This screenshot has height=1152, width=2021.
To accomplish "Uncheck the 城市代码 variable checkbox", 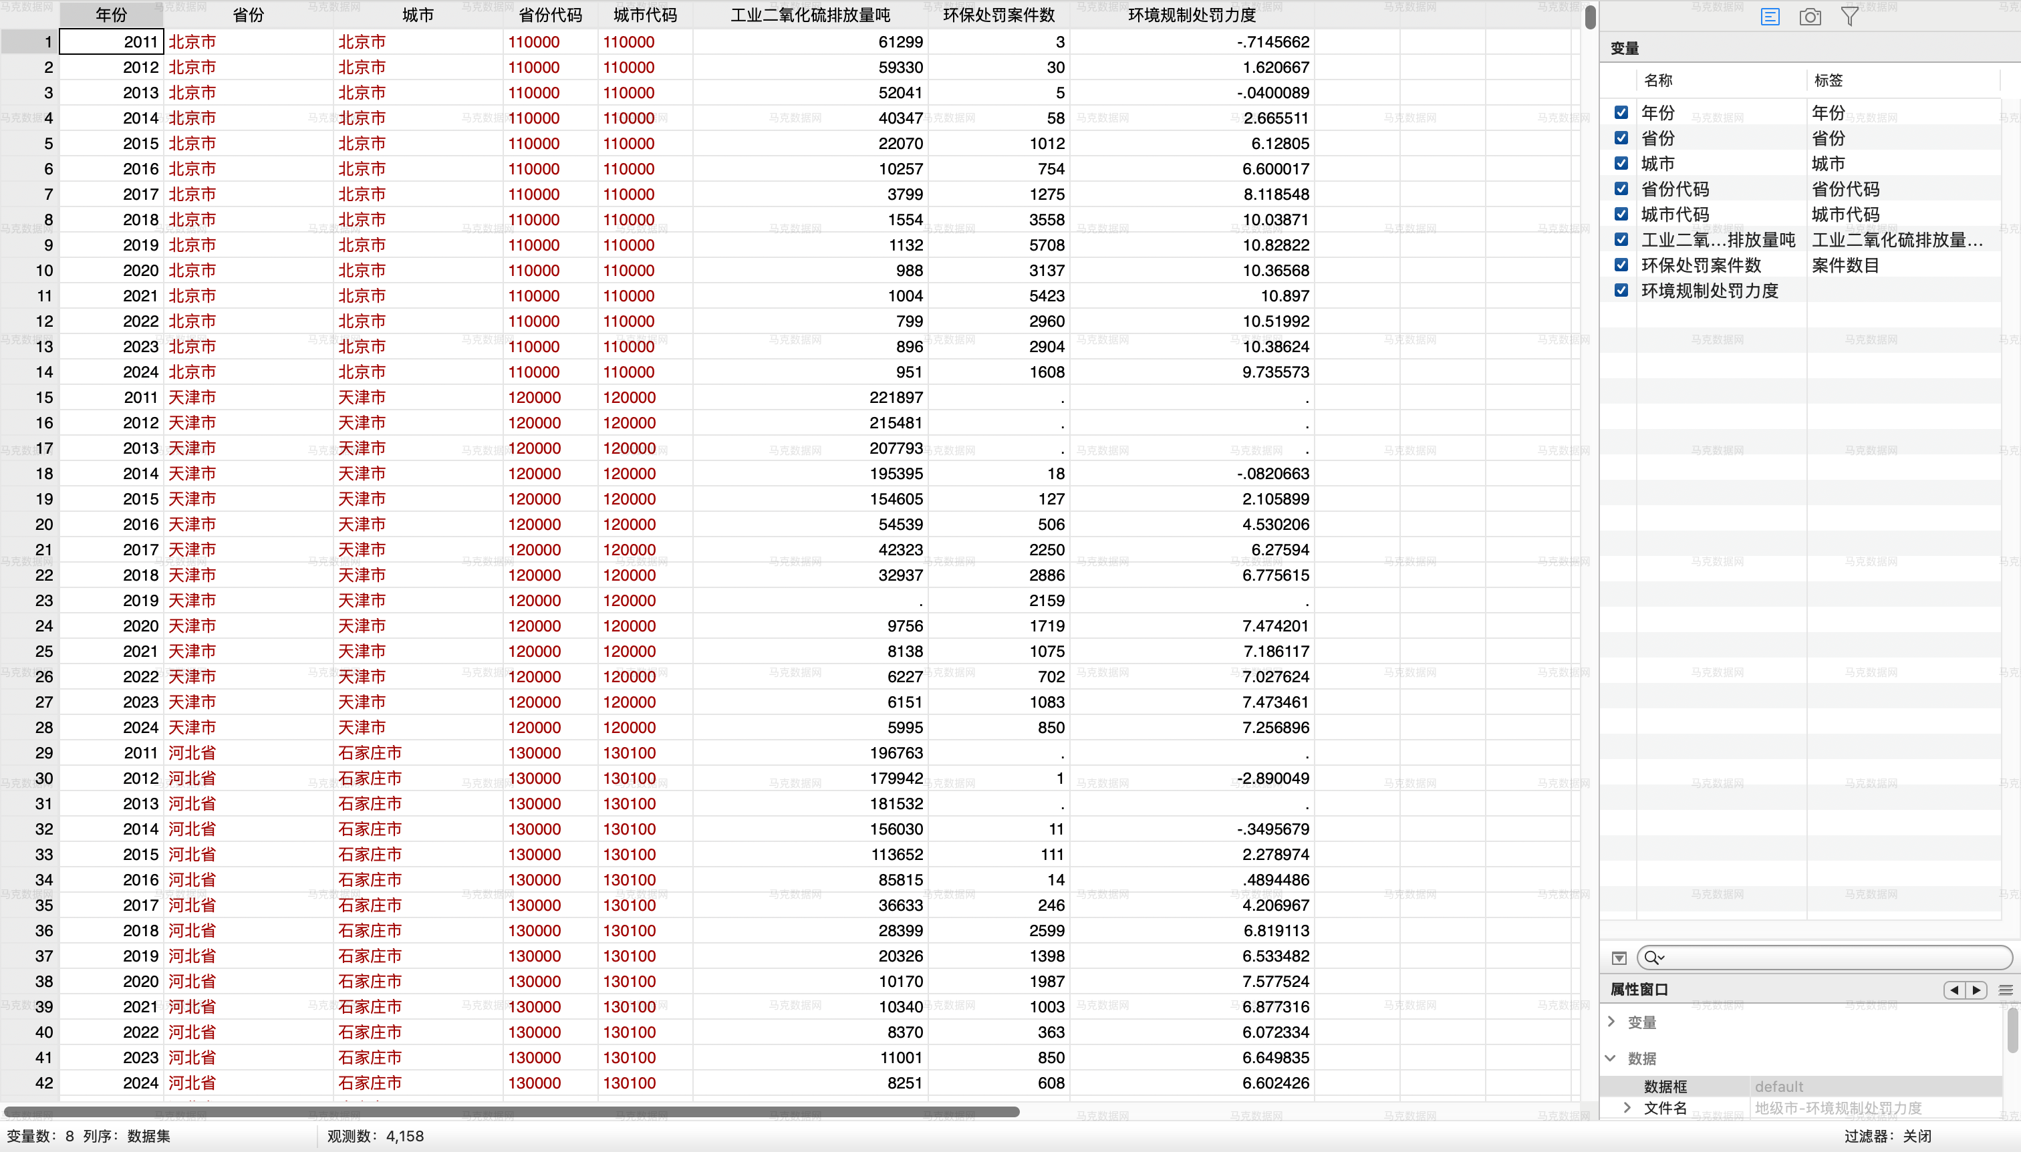I will (x=1621, y=214).
